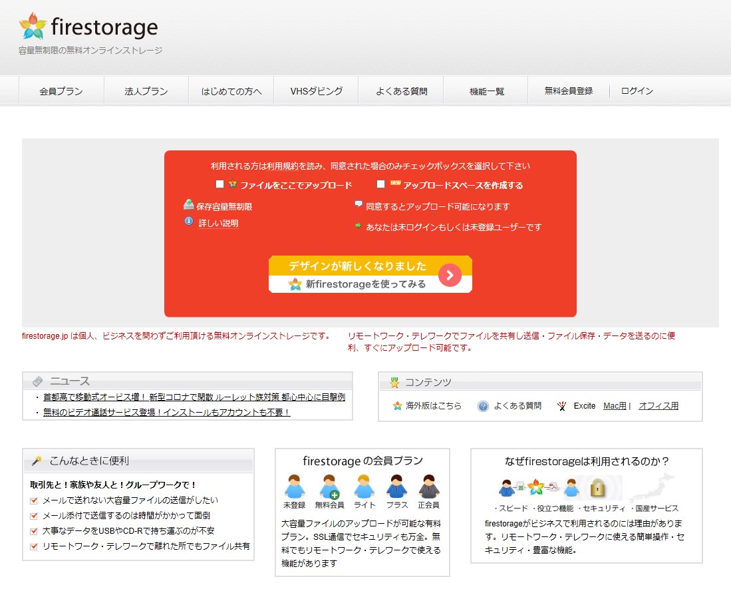Open the 無料のビデオ通話サービス登場 news link
731x589 pixels.
tap(166, 413)
